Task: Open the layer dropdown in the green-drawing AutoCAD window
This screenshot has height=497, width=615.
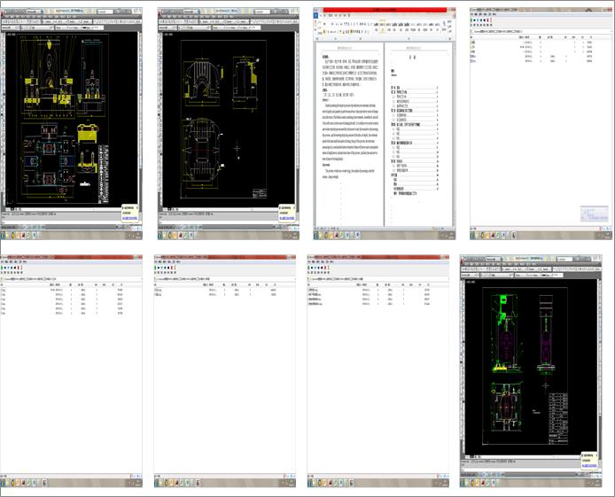Action: pyautogui.click(x=496, y=276)
